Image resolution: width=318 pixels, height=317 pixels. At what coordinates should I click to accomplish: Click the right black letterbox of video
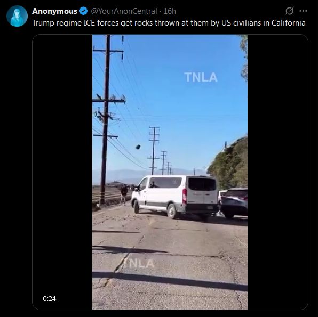click(277, 172)
